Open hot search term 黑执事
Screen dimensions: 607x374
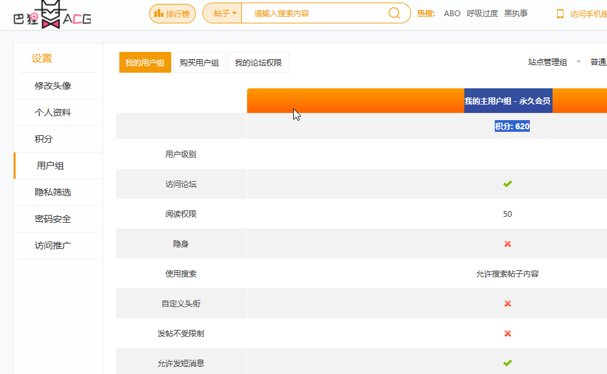point(516,14)
